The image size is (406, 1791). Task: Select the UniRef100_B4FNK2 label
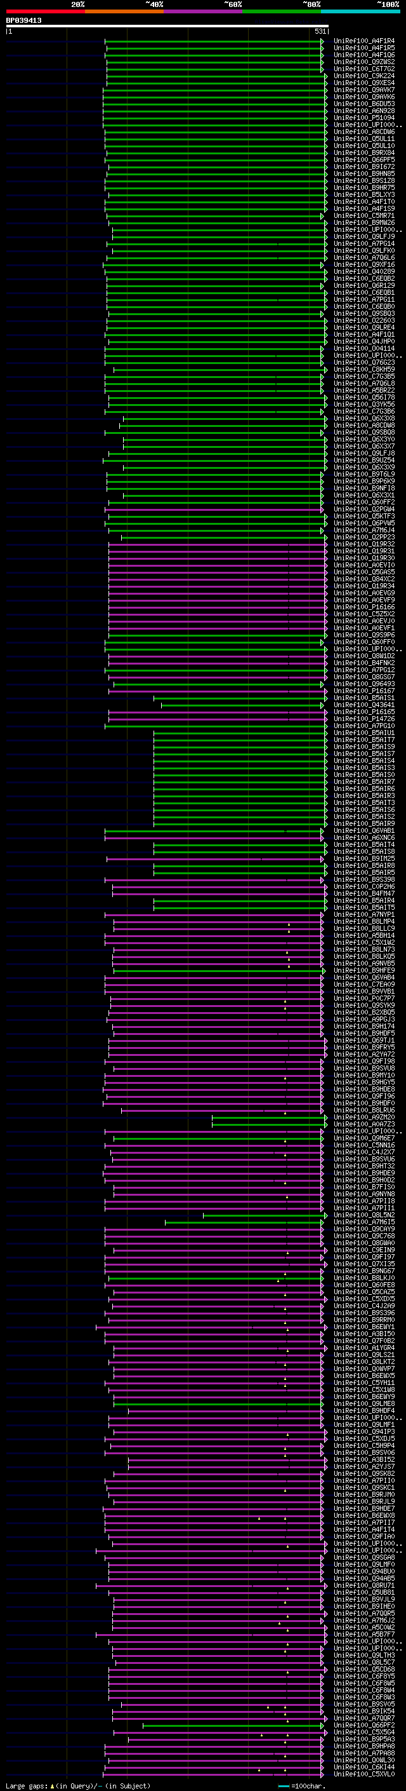pos(364,663)
